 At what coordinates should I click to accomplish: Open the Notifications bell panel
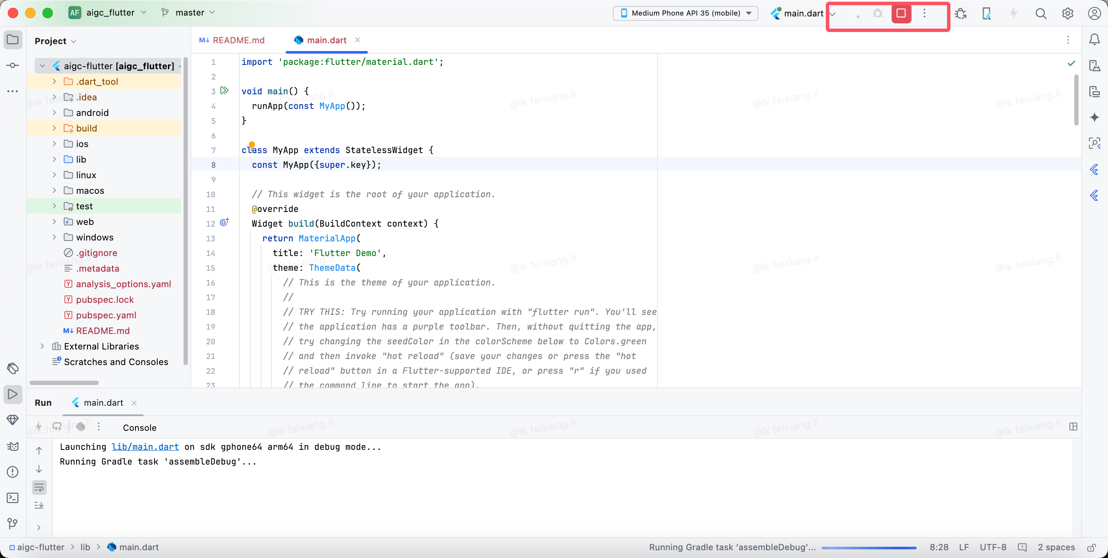click(x=1094, y=40)
